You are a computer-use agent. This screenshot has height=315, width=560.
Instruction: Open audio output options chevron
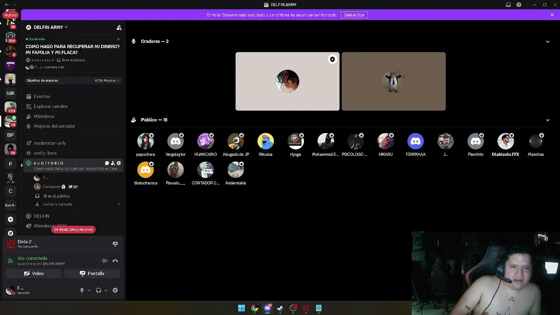105,290
